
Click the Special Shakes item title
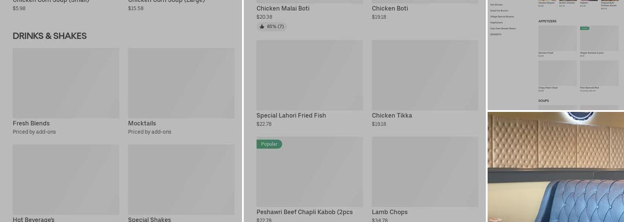coord(149,219)
